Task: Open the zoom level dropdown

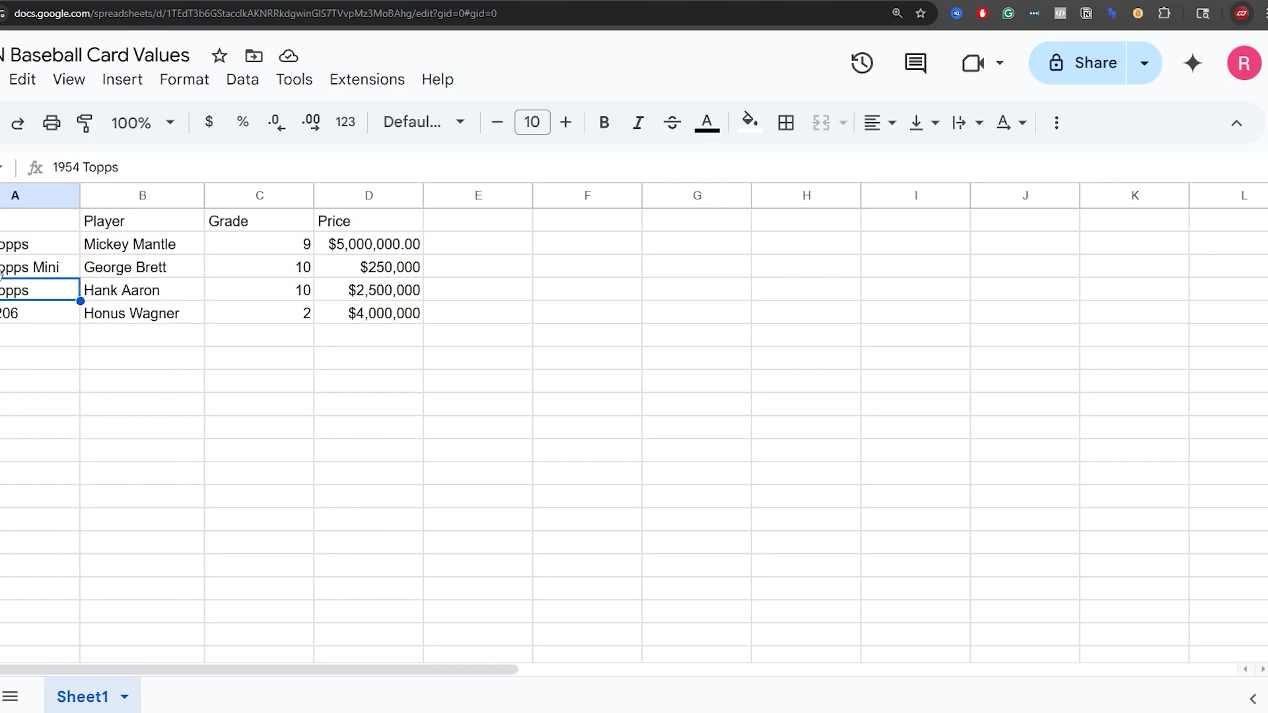Action: point(143,123)
